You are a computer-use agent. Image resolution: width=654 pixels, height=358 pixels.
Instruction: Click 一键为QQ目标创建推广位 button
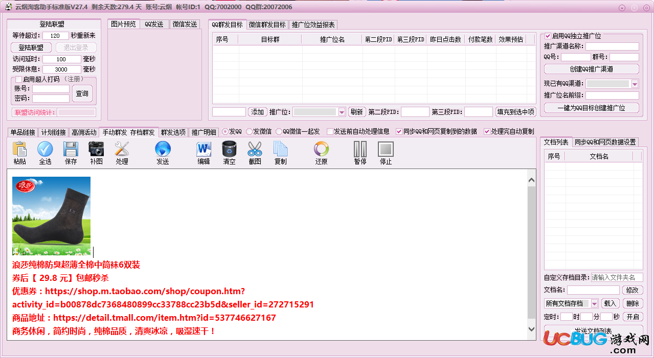click(591, 108)
